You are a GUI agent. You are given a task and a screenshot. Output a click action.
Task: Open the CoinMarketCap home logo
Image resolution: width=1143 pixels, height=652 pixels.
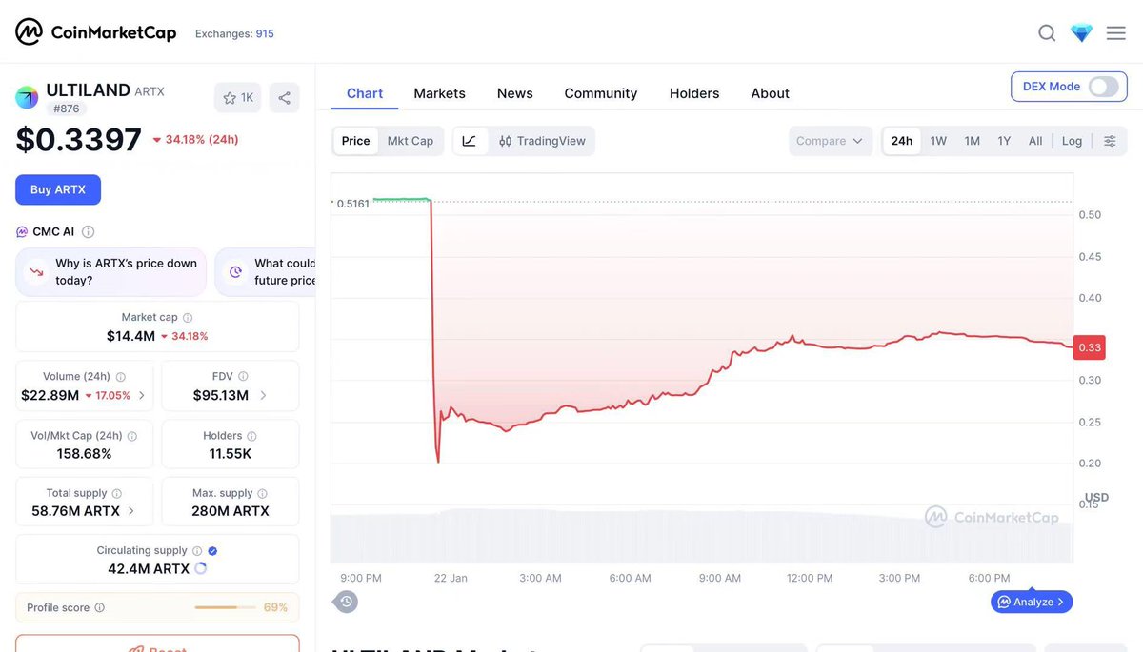95,32
